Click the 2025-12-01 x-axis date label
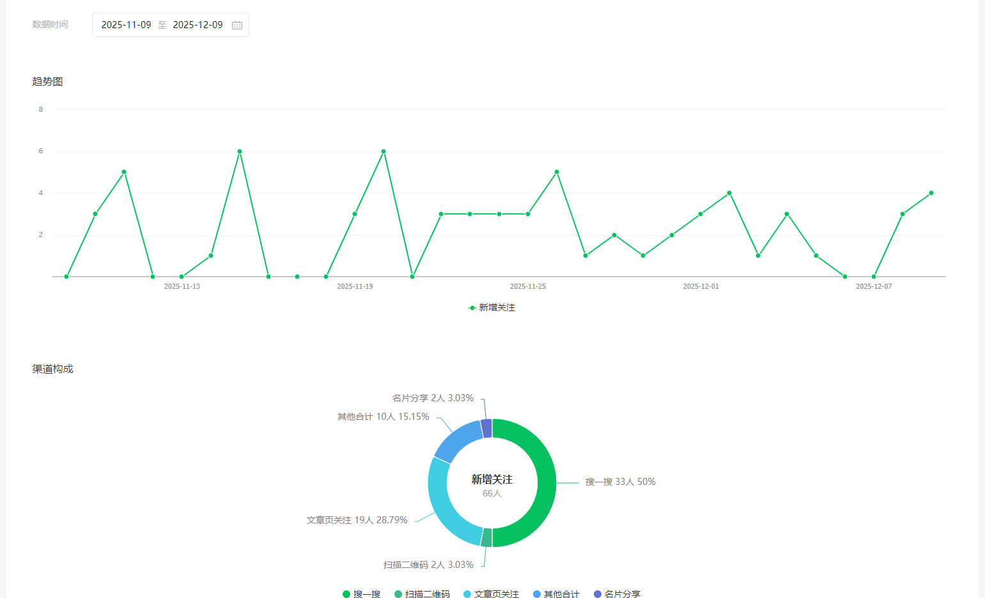 (x=701, y=286)
